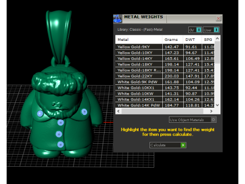Click the table's scroll down arrow
This screenshot has height=184, width=245.
[217, 105]
